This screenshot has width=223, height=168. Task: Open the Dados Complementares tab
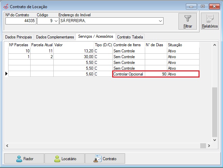tap(55, 37)
